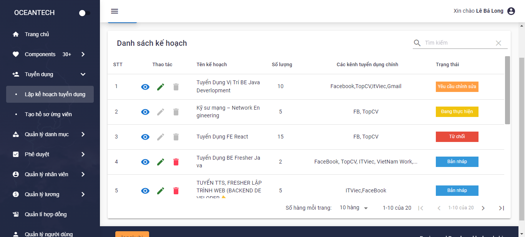View the Kỹ sư mạng plan row
Image resolution: width=525 pixels, height=237 pixels.
pos(145,112)
